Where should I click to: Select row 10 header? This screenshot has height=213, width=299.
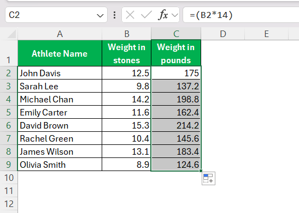[x=9, y=178]
